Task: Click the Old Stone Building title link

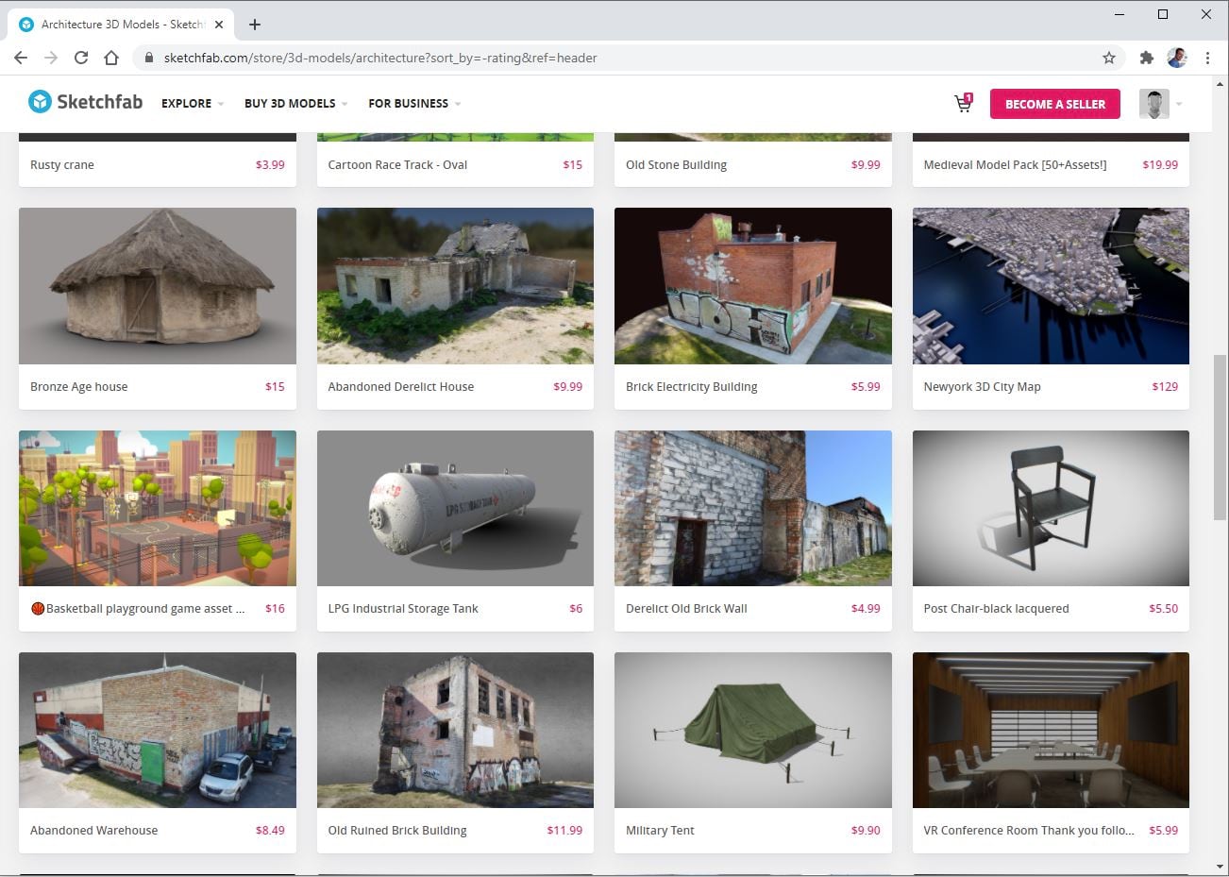Action: (676, 164)
